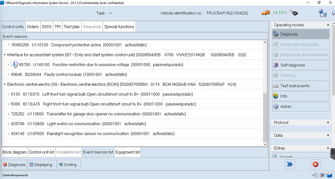The image size is (335, 179).
Task: Expand fault 725252 garage door opener
Action: pos(8,114)
